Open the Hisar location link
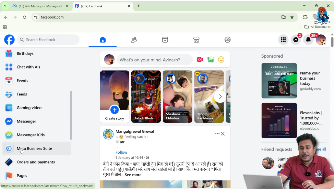Image resolution: width=335 pixels, height=189 pixels. point(120,142)
